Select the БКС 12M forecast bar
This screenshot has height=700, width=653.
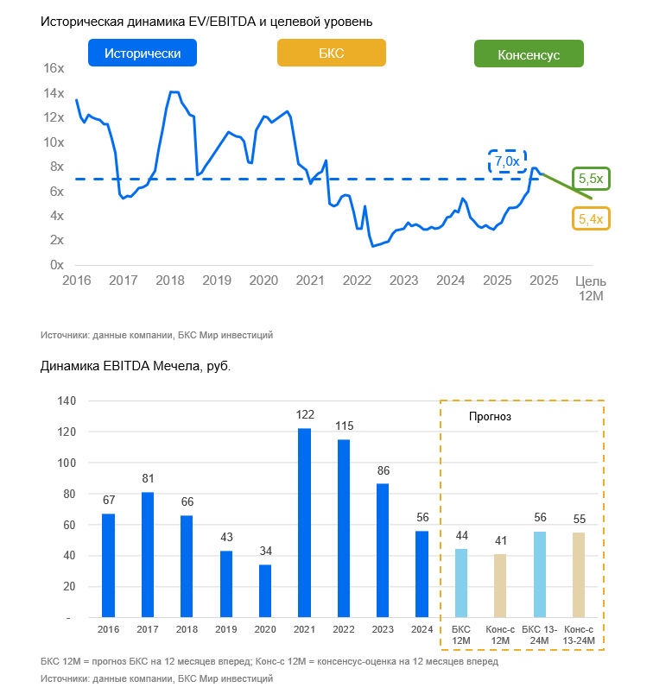(461, 583)
